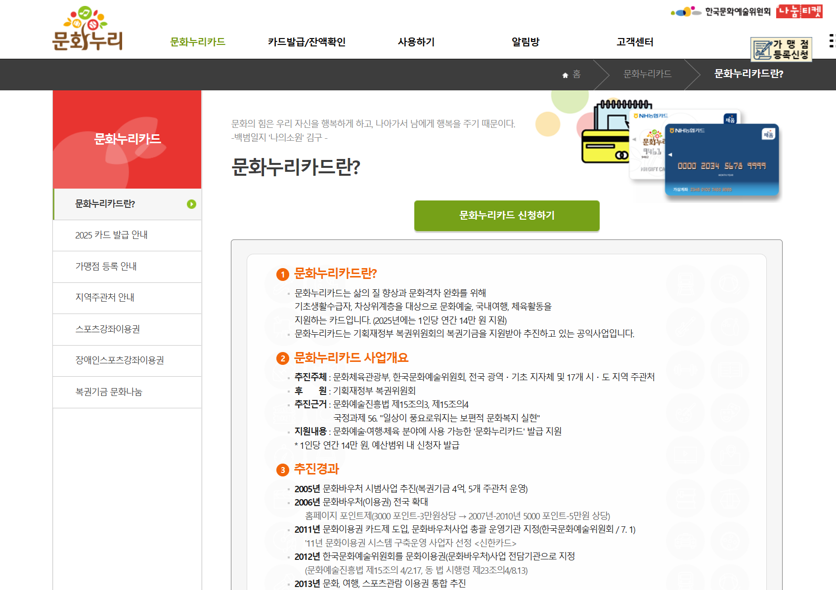The height and width of the screenshot is (590, 836).
Task: Click the 문화누리 logo
Action: coord(88,28)
